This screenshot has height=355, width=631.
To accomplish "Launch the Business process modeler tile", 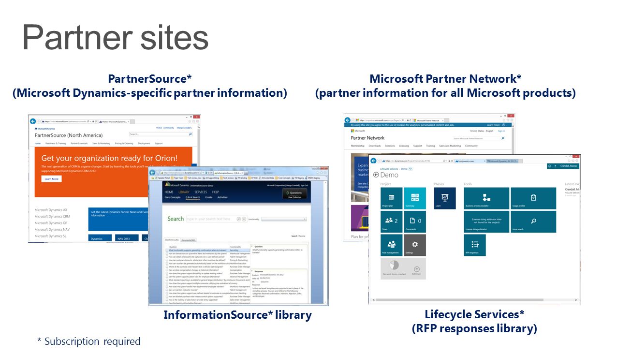I will [486, 198].
